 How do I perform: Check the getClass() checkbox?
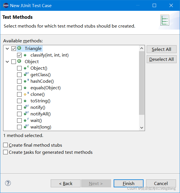pyautogui.click(x=19, y=75)
